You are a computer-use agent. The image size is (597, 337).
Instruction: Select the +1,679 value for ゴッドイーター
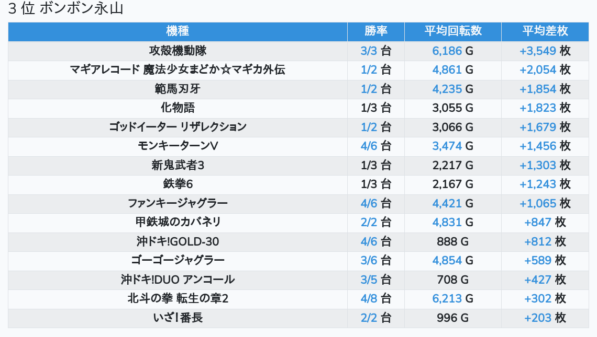(537, 127)
